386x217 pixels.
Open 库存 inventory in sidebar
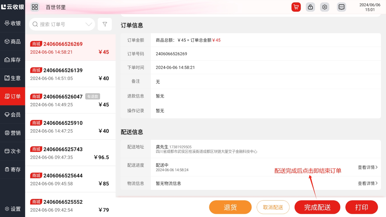pyautogui.click(x=12, y=60)
